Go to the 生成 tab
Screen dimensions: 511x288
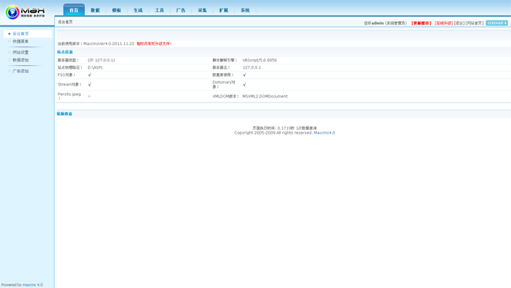point(138,10)
